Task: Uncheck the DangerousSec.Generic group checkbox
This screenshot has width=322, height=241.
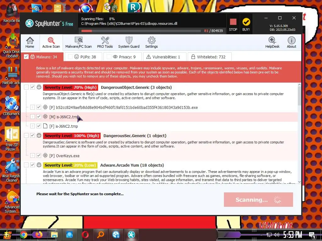Action: click(32, 136)
